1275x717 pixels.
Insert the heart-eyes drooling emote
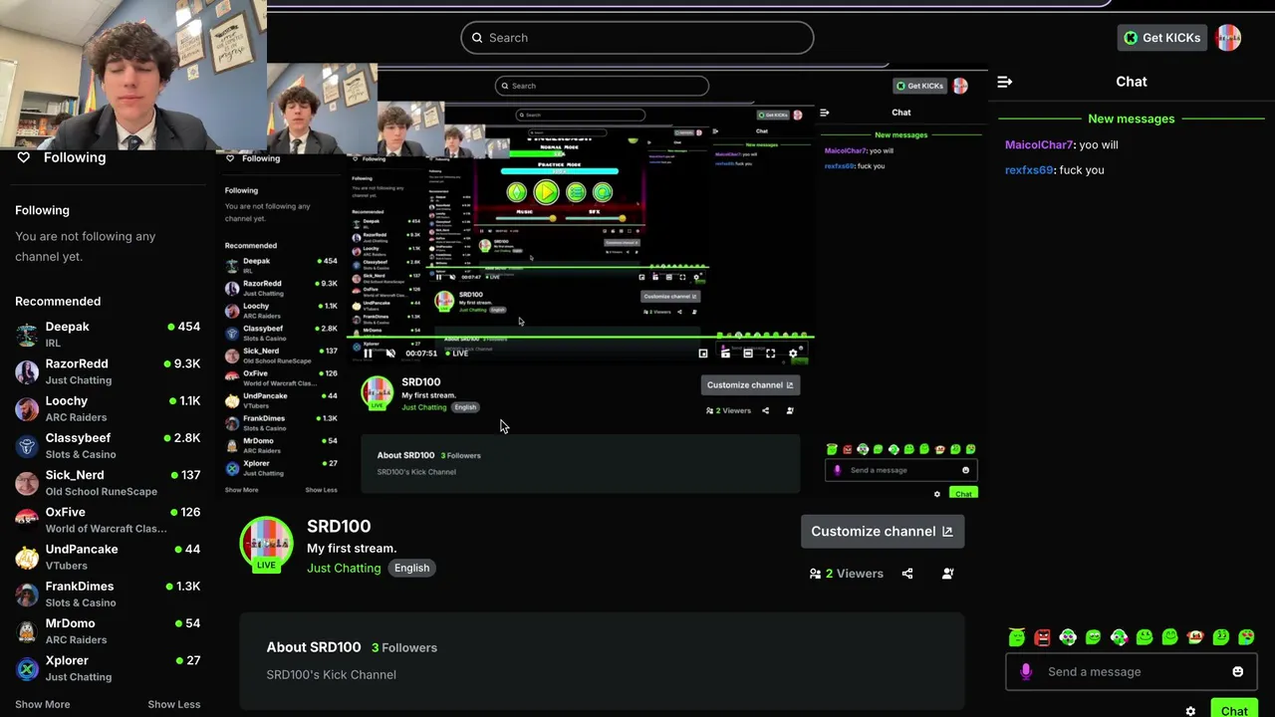pyautogui.click(x=1246, y=637)
